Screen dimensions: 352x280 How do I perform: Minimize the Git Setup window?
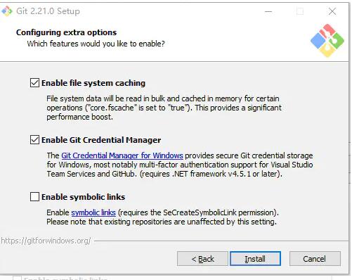click(268, 11)
